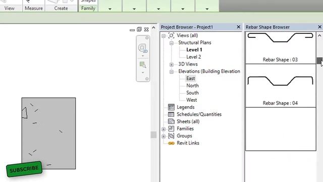The image size is (323, 182).
Task: Expand the 3D Views node
Action: pos(172,64)
